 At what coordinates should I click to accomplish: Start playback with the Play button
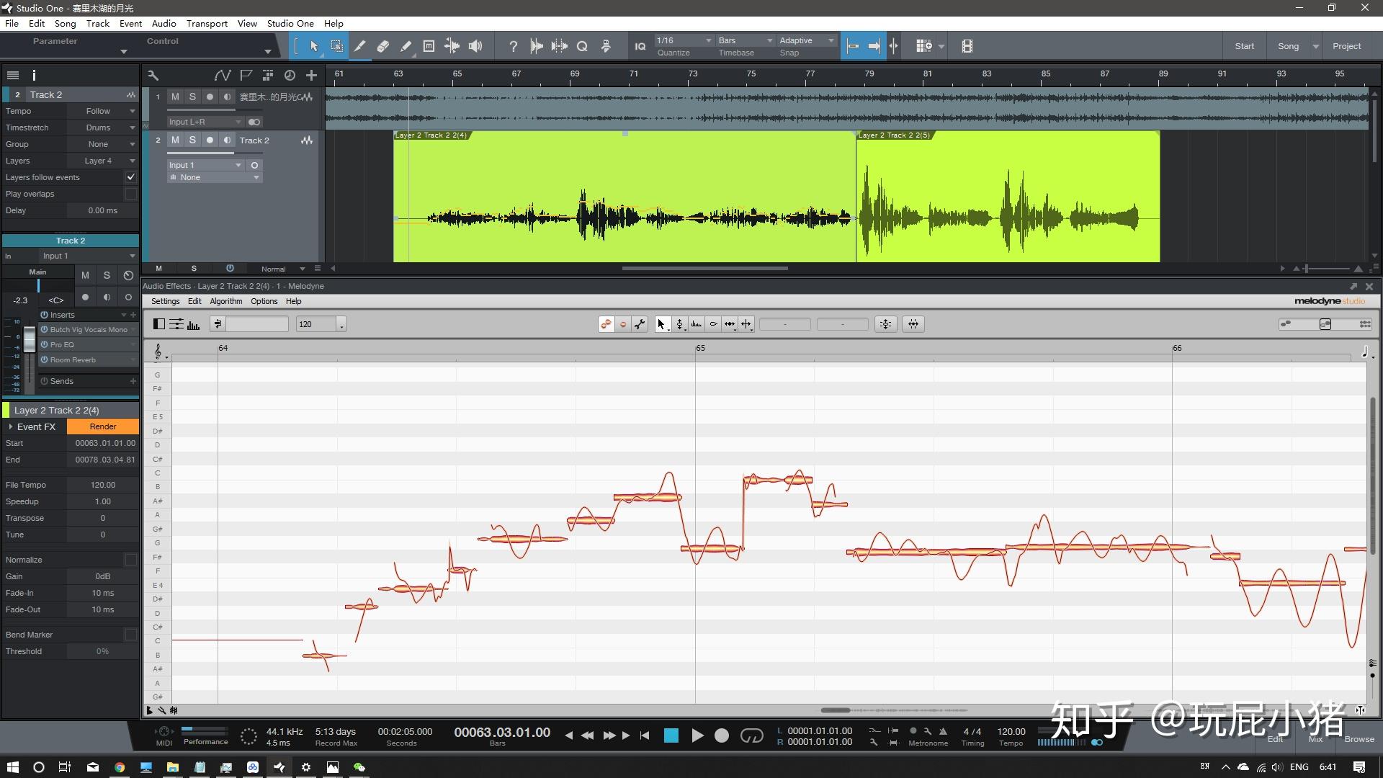[x=697, y=735]
